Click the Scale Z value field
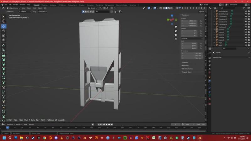The width and height of the screenshot is (251, 141). tap(189, 48)
